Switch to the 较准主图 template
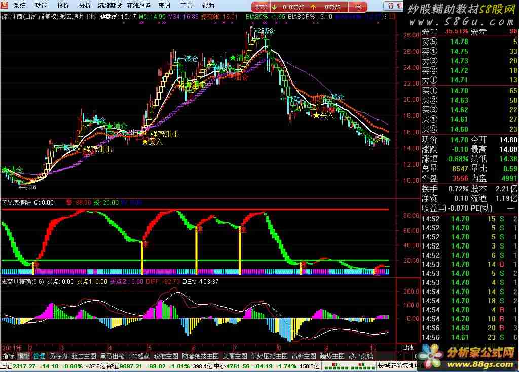The width and height of the screenshot is (519, 372). 166,356
